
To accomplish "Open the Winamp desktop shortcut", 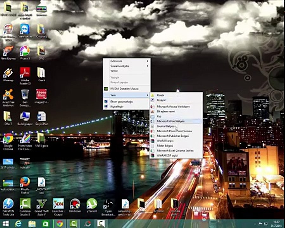I will (8, 73).
